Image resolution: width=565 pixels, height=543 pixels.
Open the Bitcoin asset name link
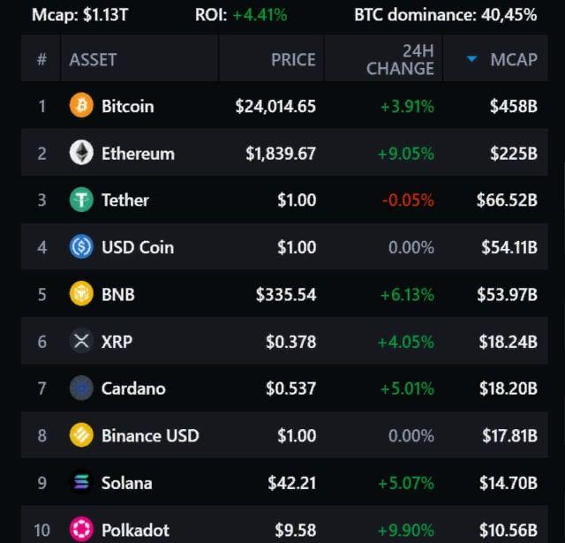[x=127, y=106]
